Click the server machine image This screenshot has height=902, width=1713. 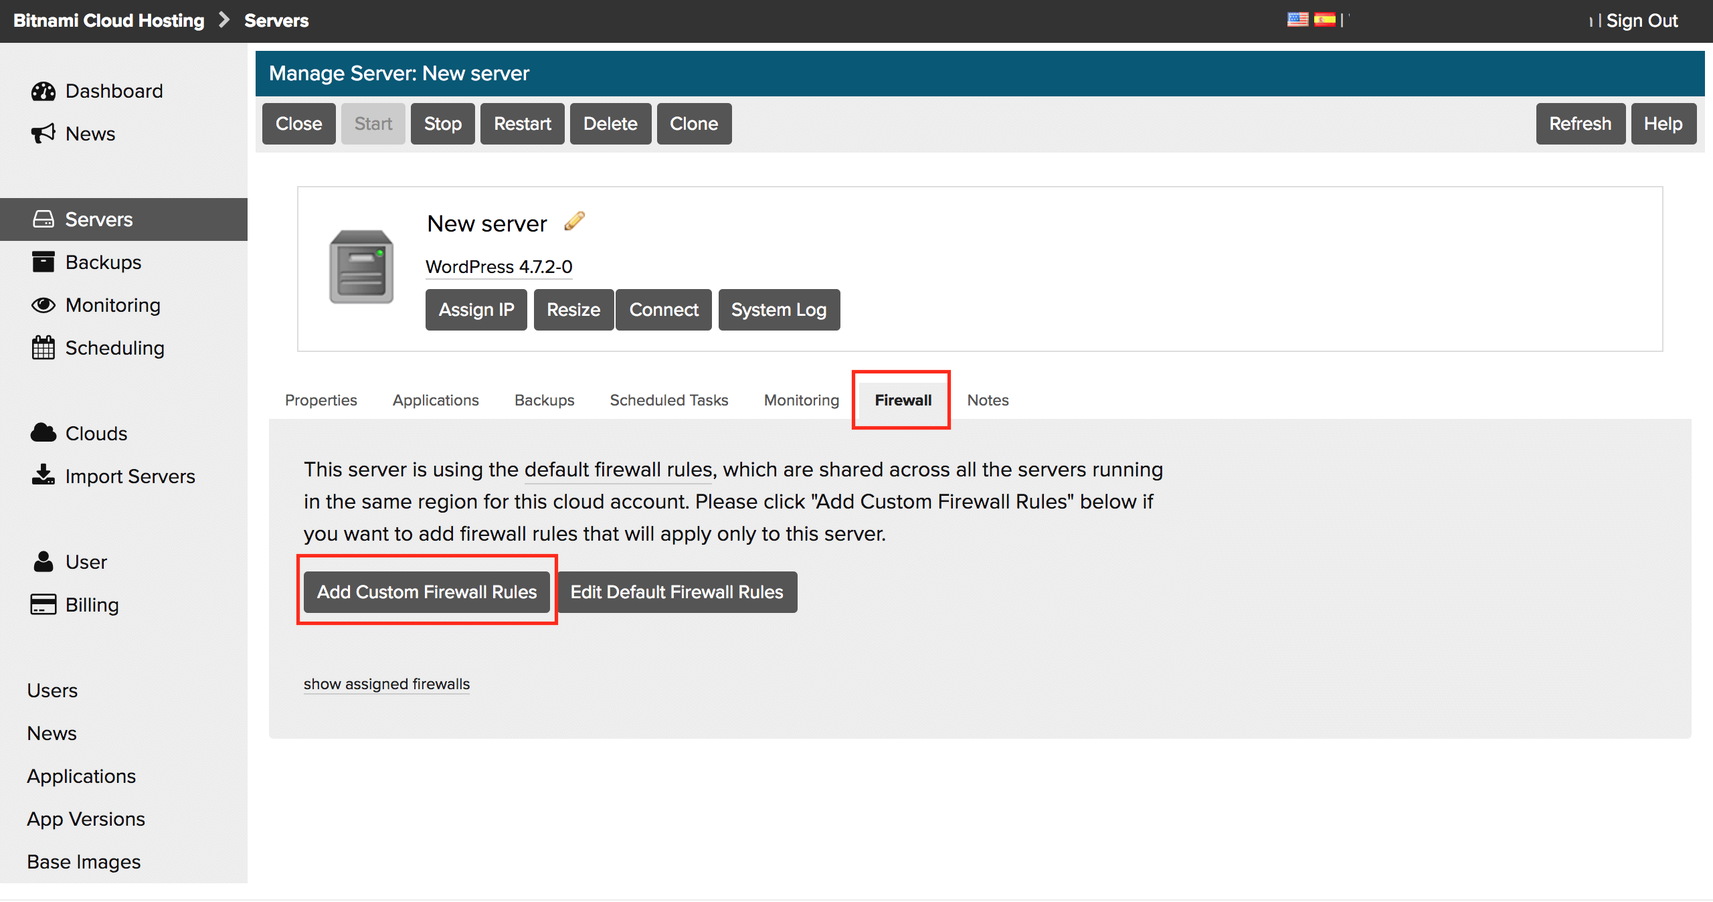point(361,266)
